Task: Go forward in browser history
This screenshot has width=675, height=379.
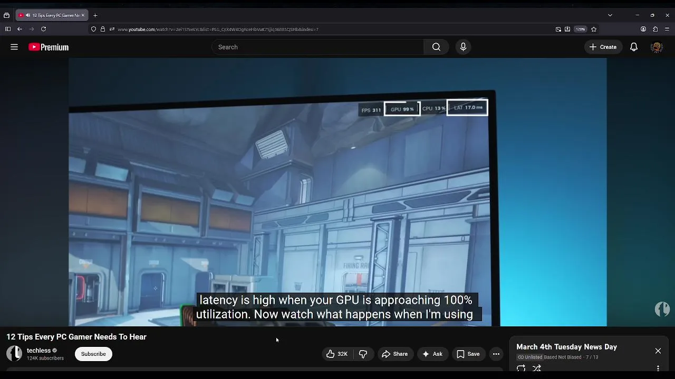Action: [32, 29]
